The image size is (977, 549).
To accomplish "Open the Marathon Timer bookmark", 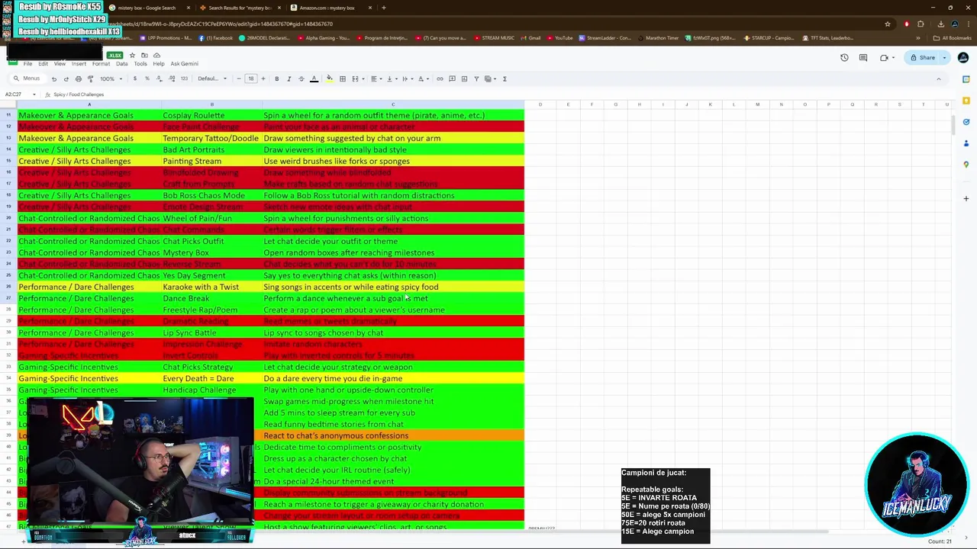I will click(x=658, y=38).
